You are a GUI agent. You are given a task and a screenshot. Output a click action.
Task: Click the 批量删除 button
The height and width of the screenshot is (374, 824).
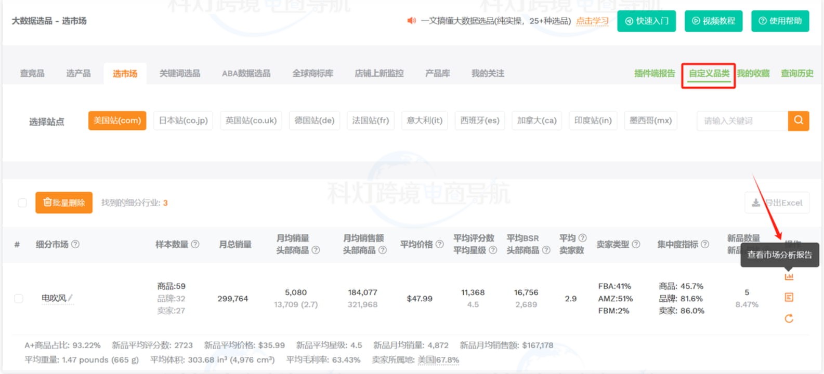point(64,203)
